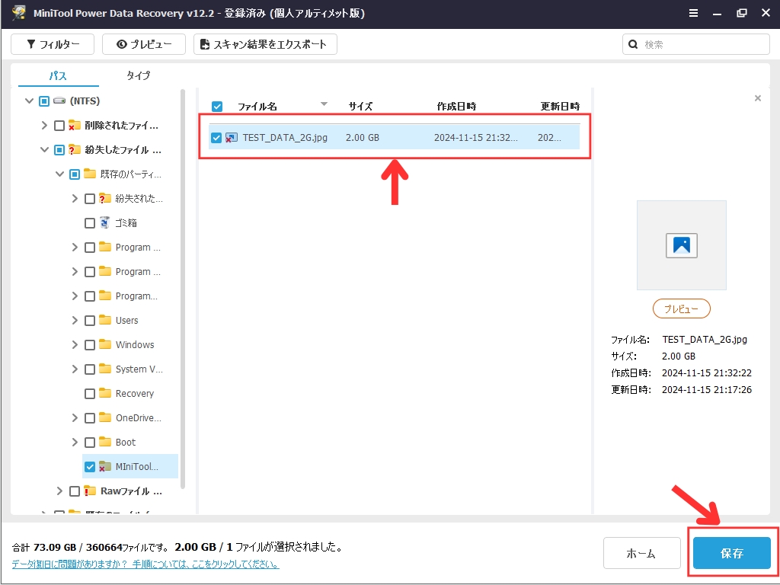The height and width of the screenshot is (585, 780).
Task: Select the TEST_DATA_2G.jpg file name
Action: (x=285, y=138)
